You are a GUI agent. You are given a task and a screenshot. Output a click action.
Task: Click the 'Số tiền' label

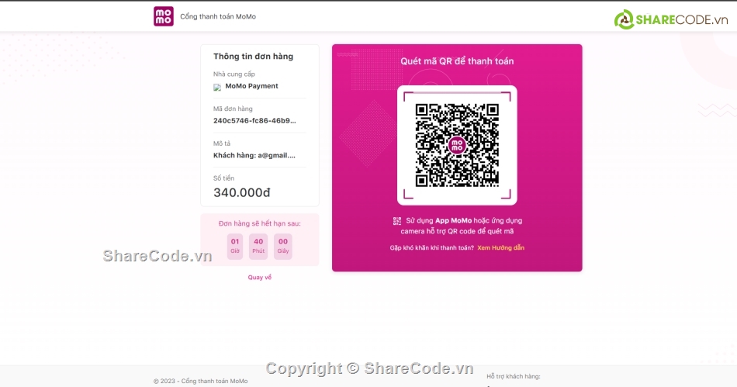[x=223, y=178]
